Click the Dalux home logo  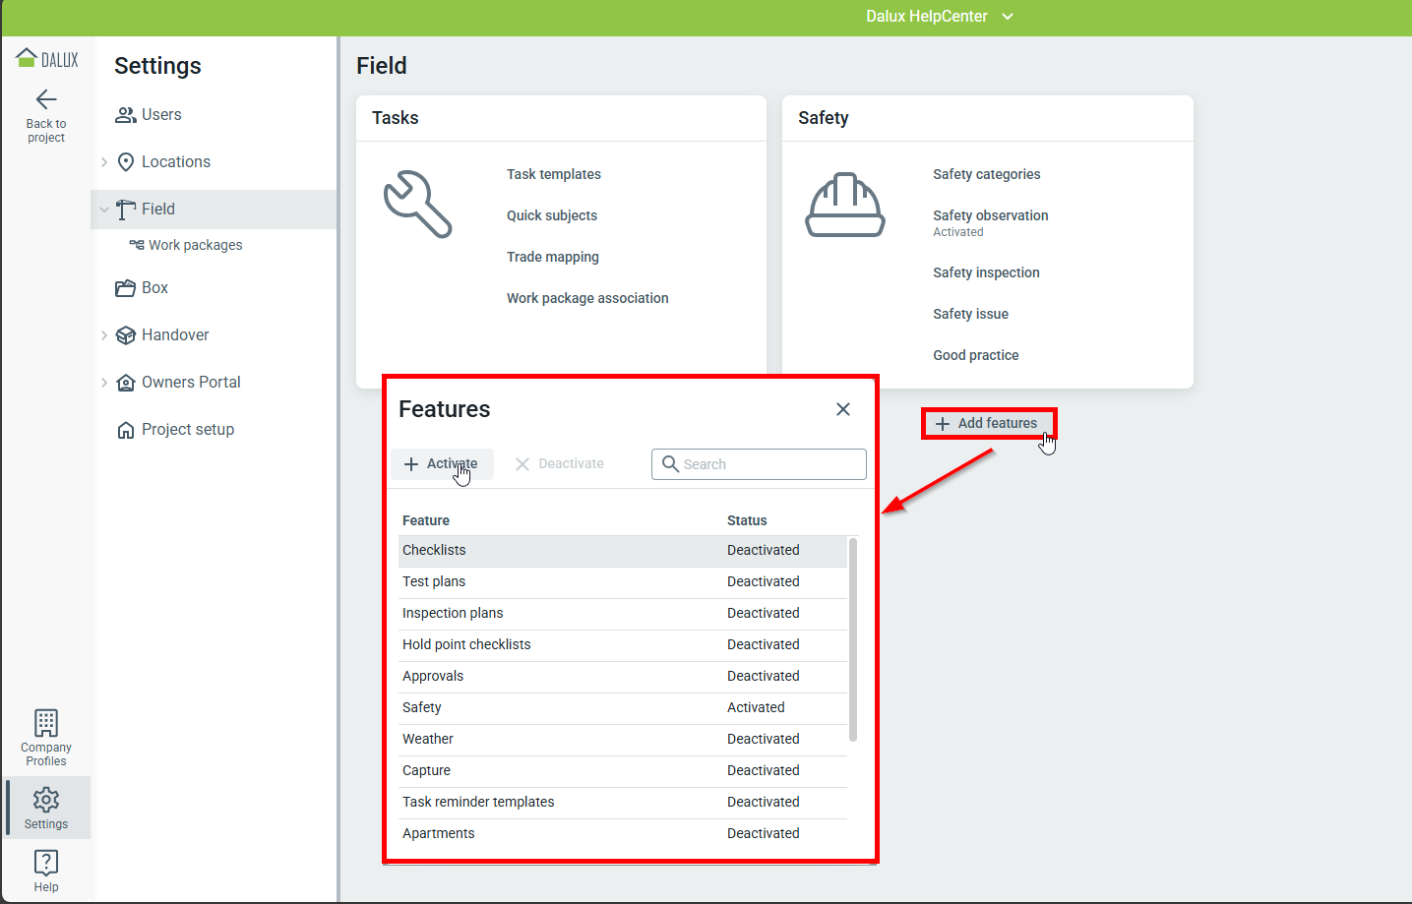pos(46,59)
